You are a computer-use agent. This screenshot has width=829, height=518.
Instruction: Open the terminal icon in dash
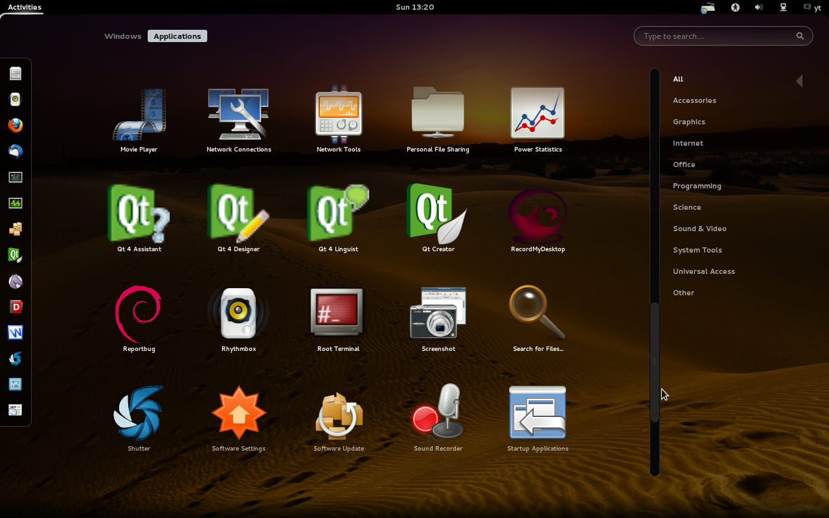(x=16, y=177)
